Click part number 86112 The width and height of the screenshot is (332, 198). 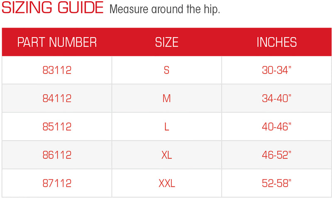pos(57,155)
